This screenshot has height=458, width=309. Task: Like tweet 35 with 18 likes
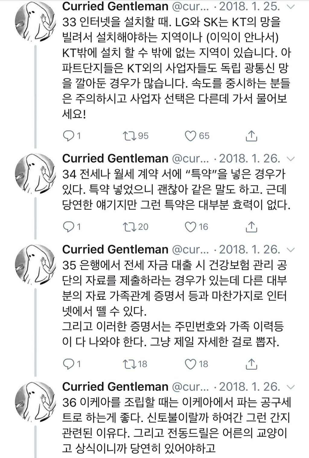click(x=190, y=364)
